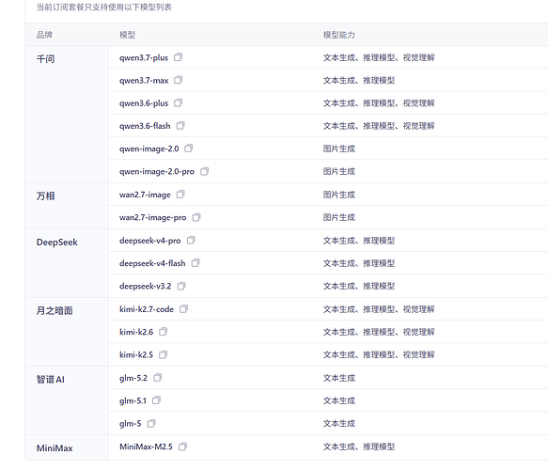Copy the kimi-k2.6 model name

[164, 332]
